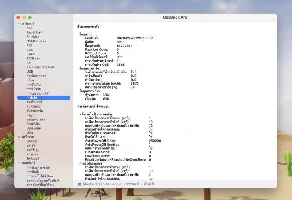Image resolution: width=292 pixels, height=200 pixels.
Task: Click manufacturer value SMP
Action: pyautogui.click(x=120, y=42)
